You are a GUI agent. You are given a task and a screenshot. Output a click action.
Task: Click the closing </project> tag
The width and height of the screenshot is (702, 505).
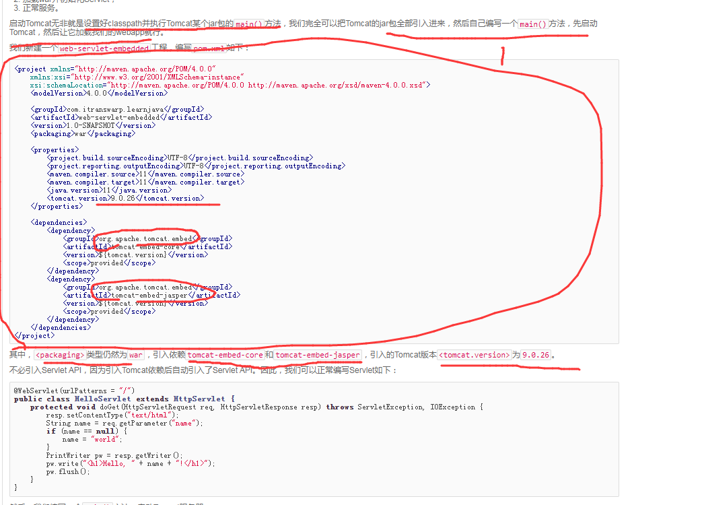tap(34, 335)
